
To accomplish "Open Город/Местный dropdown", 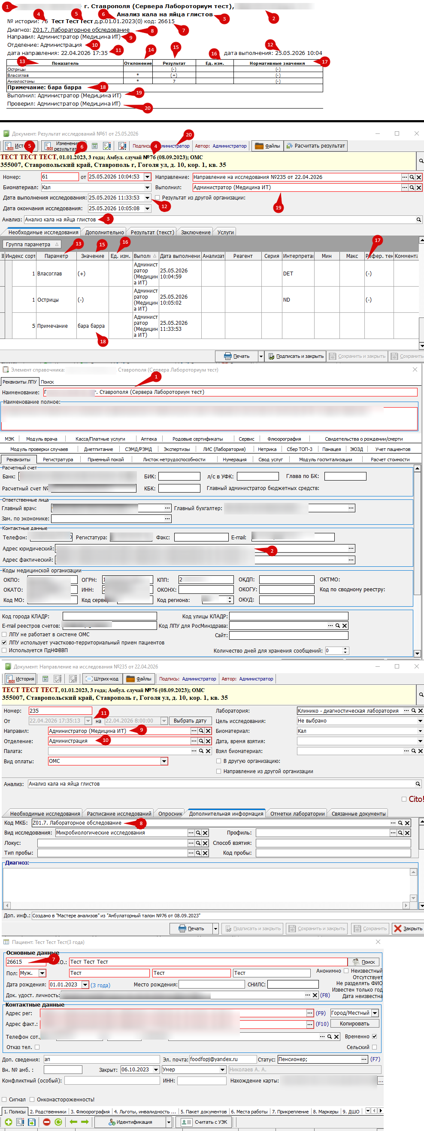I will [375, 1013].
